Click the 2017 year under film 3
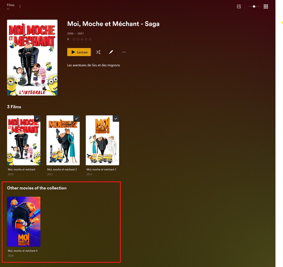 (x=89, y=175)
